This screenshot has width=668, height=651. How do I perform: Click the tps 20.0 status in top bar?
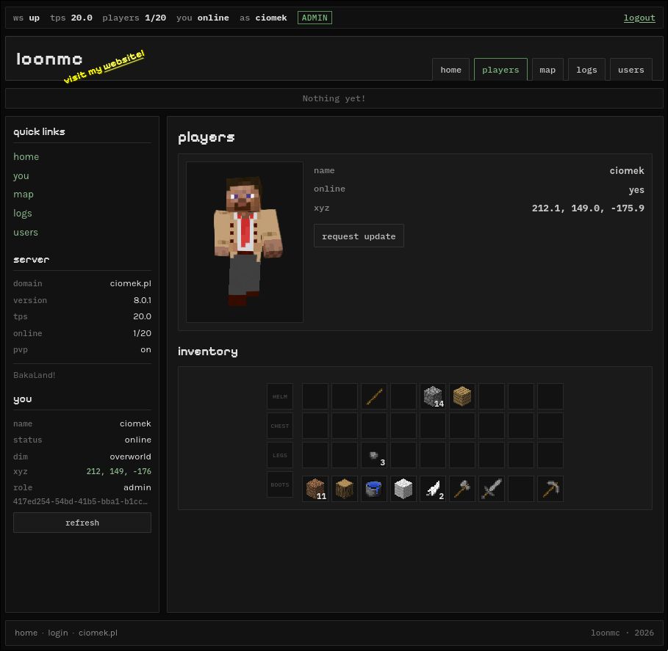point(71,18)
